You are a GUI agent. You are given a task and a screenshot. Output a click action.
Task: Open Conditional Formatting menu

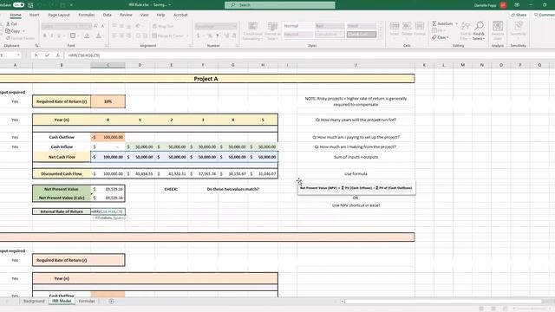(252, 30)
